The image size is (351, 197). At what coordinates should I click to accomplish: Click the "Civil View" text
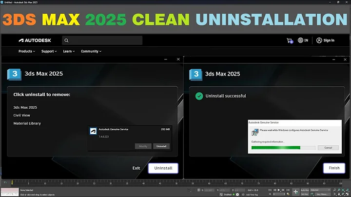coord(22,115)
